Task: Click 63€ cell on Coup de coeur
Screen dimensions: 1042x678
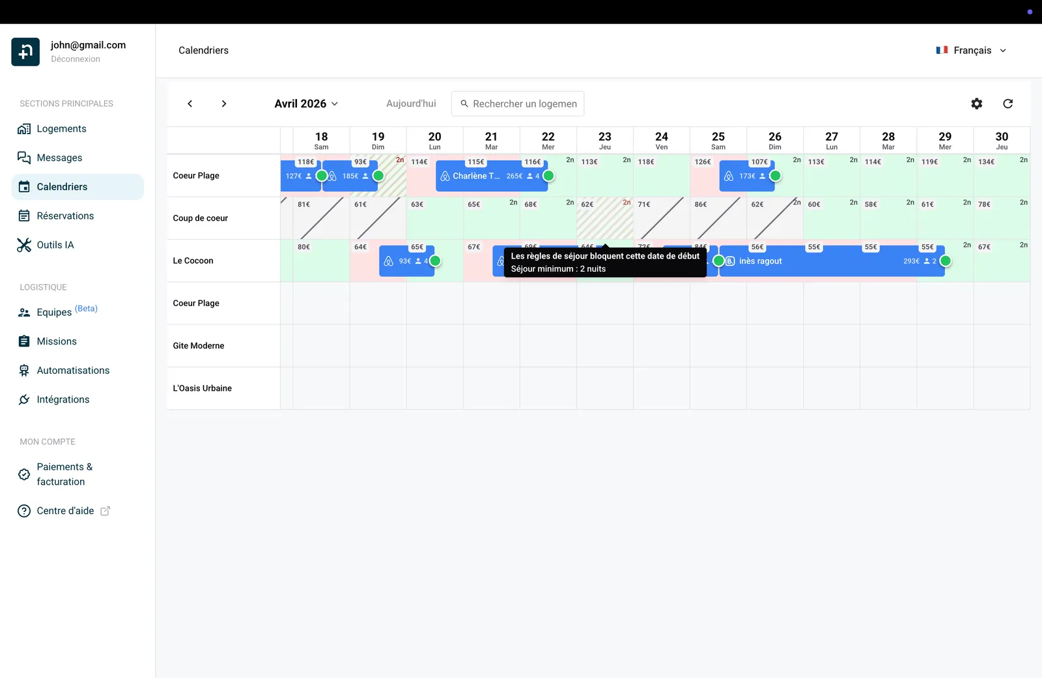Action: [435, 218]
